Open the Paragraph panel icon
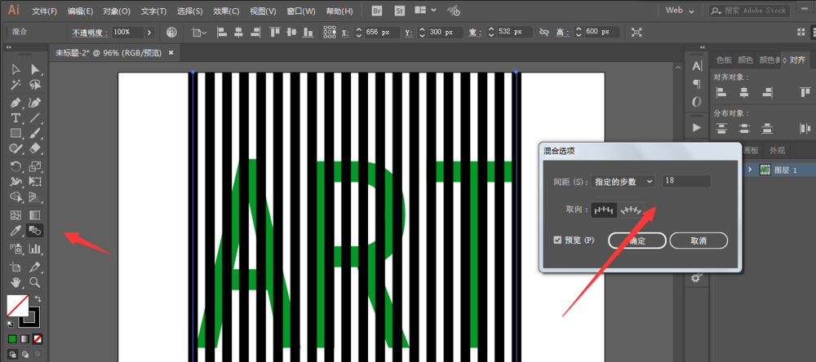The height and width of the screenshot is (362, 816). (x=696, y=84)
